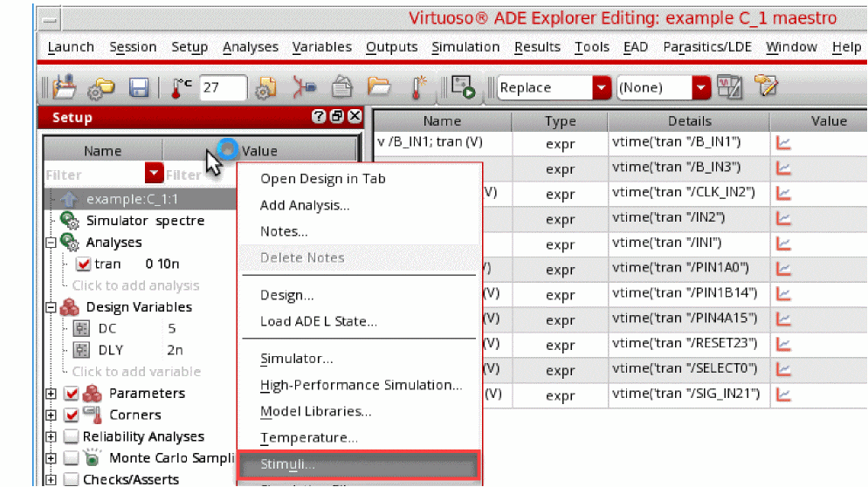Open the (None) dropdown
The width and height of the screenshot is (868, 487).
coord(701,87)
